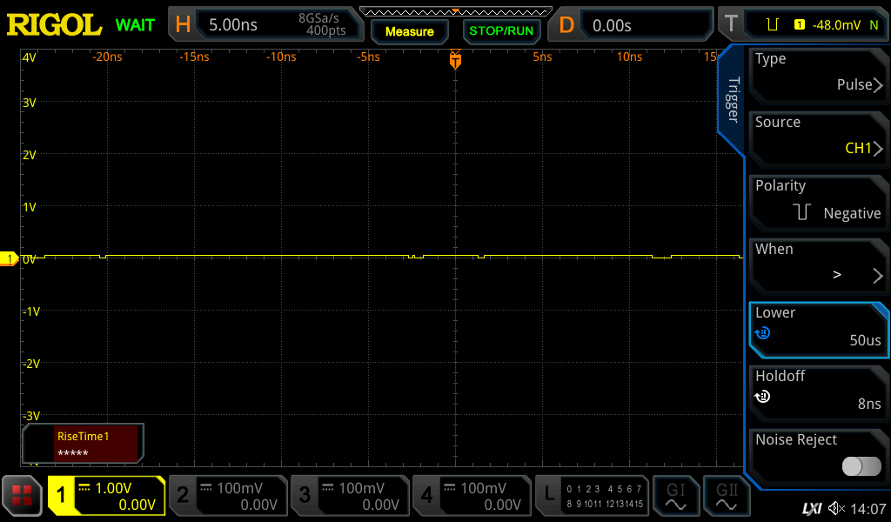Open the GII signal generator icon
Screen dimensions: 891x522
[x=727, y=496]
